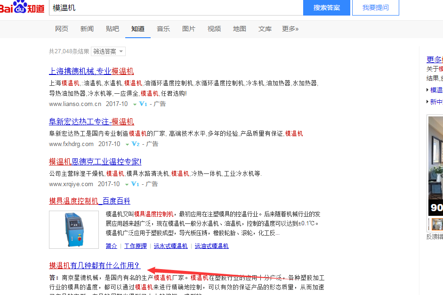Open the 模温机有几种都有什么作用? question link
The image size is (443, 295).
[95, 266]
